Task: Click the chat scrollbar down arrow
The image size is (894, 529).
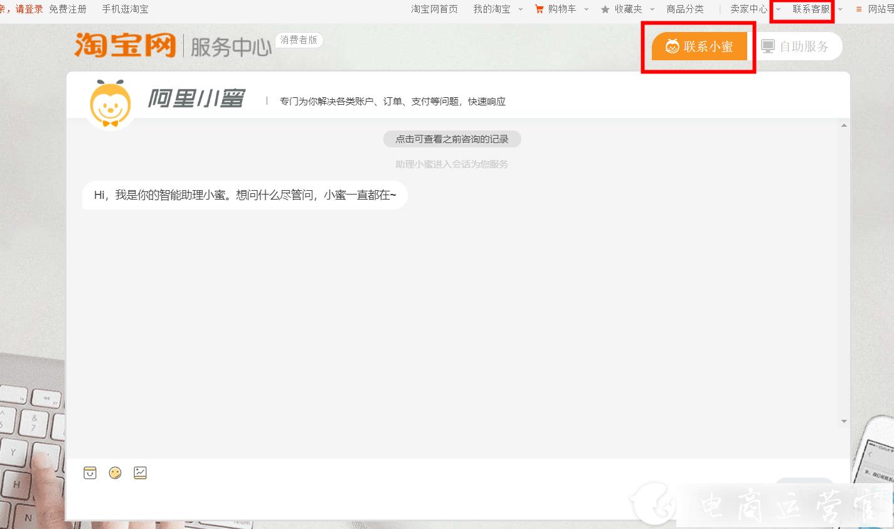Action: (844, 421)
